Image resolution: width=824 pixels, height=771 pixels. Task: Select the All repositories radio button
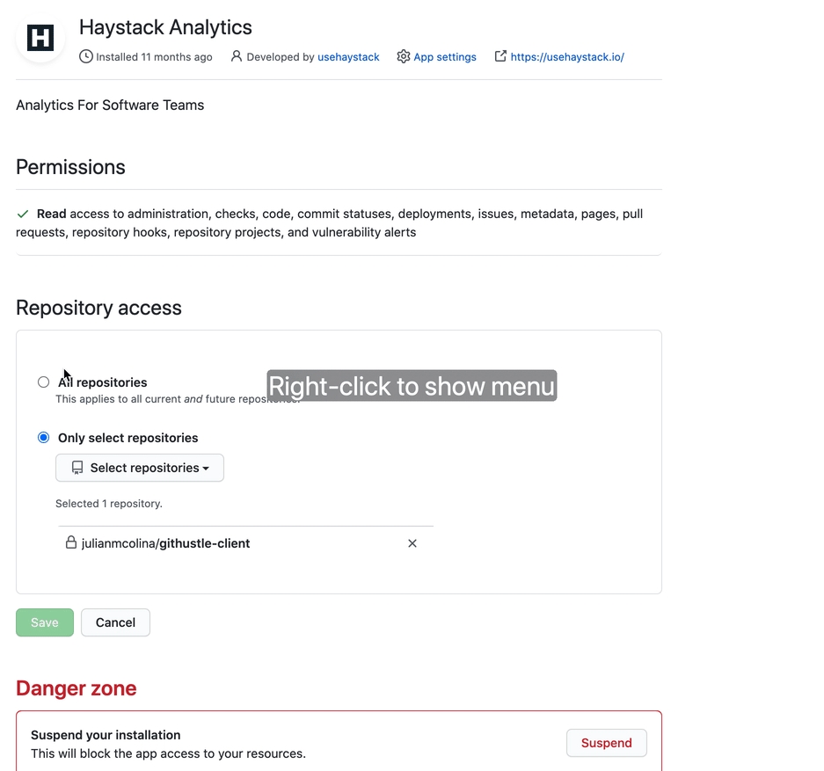tap(43, 382)
